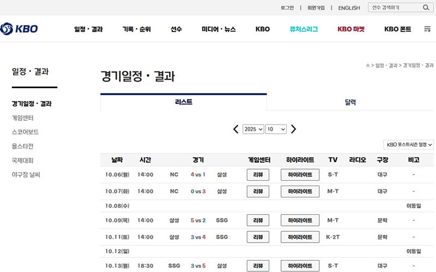Open 국제대회 in sidebar
Screen dimensions: 436x272
click(22, 160)
